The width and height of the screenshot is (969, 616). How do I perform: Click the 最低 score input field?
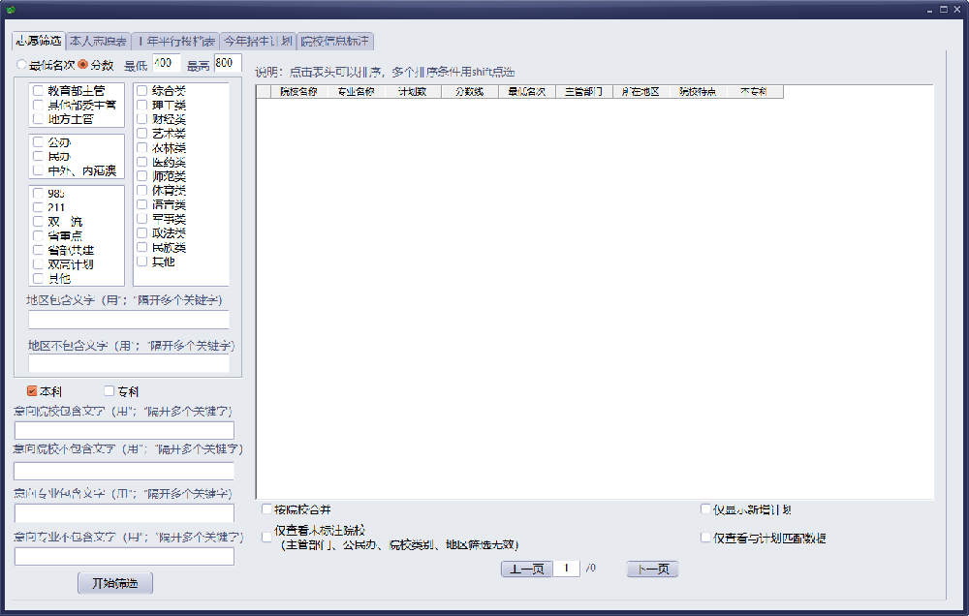(x=166, y=64)
